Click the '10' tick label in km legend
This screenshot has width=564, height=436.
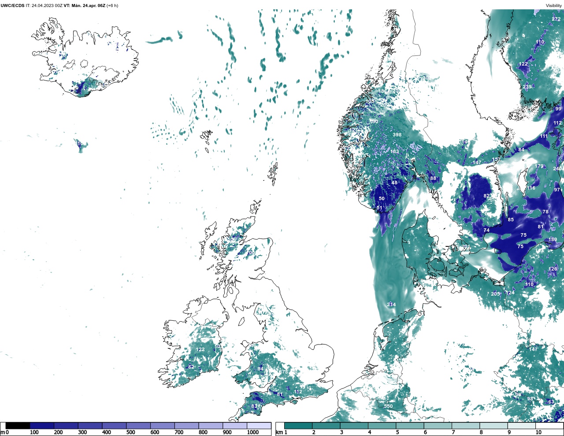point(538,432)
